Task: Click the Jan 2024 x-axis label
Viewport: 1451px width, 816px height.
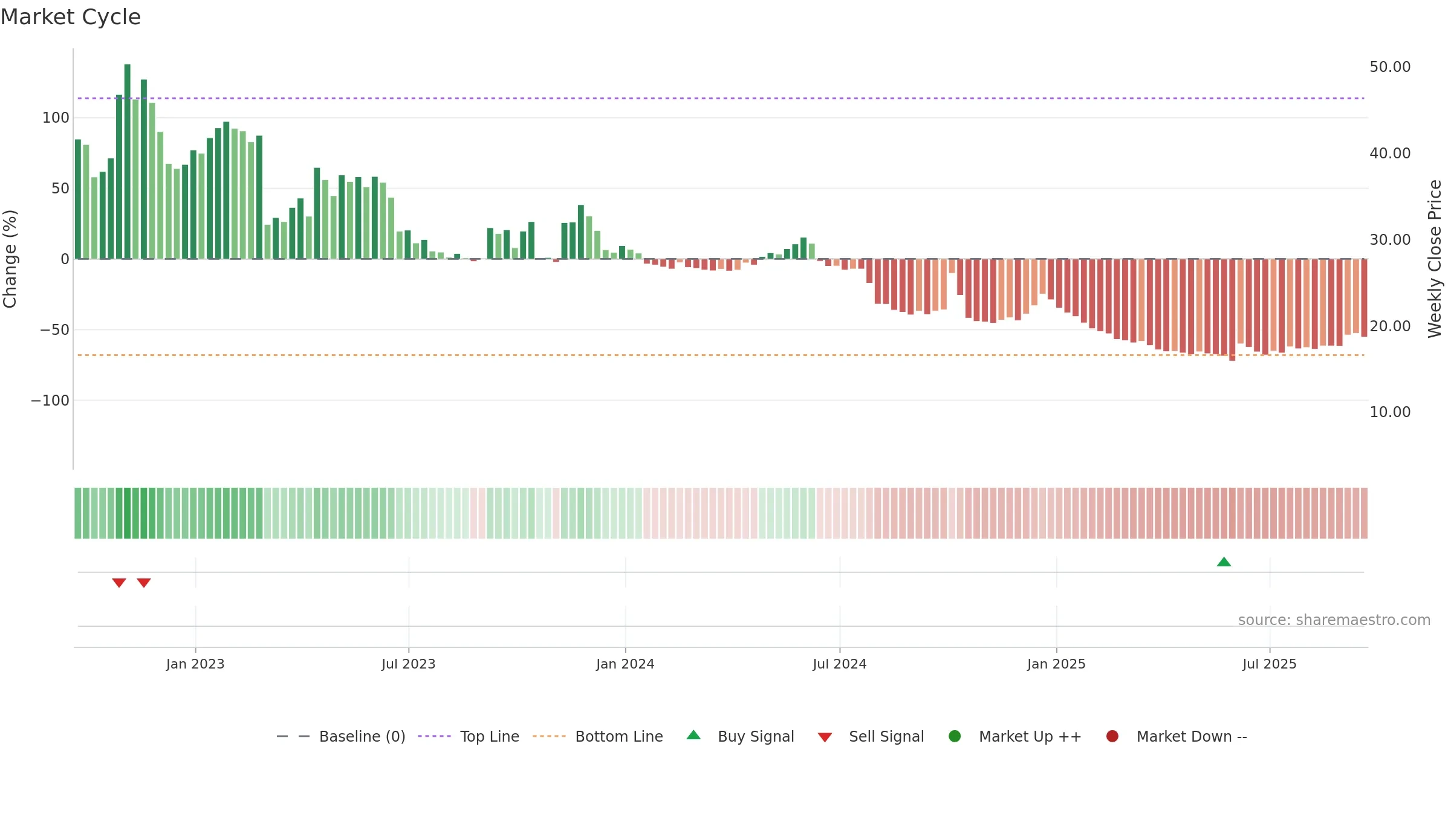Action: [x=625, y=664]
